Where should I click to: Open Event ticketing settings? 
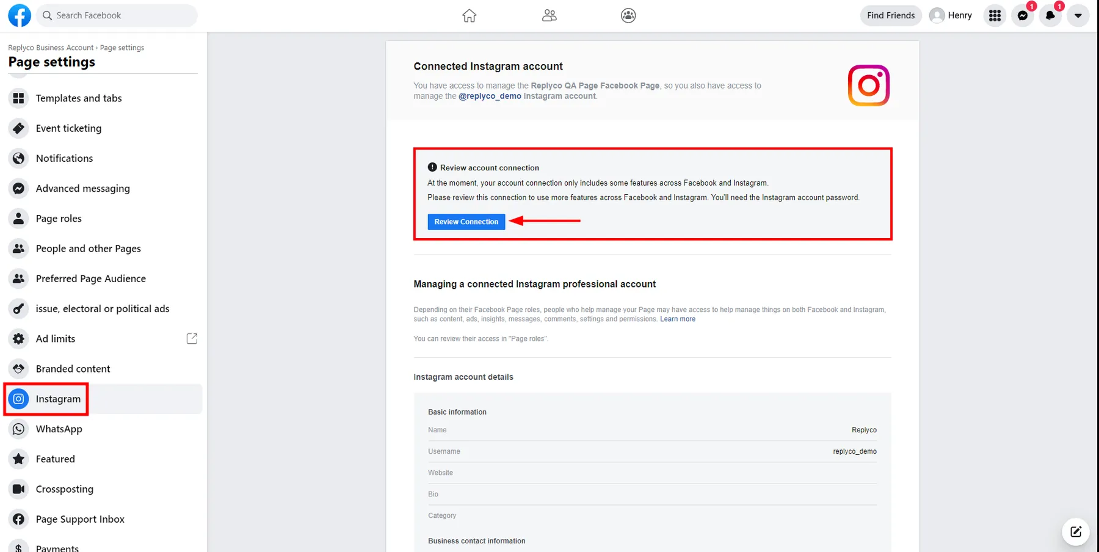click(104, 128)
